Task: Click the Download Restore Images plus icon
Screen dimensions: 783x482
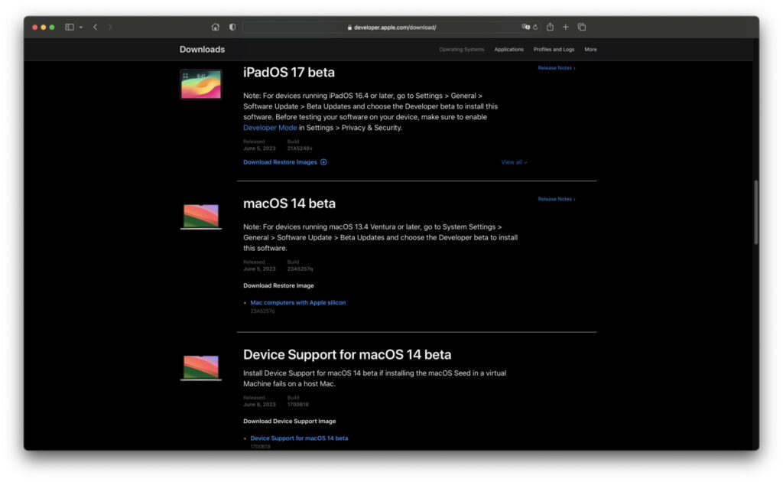Action: pyautogui.click(x=323, y=162)
